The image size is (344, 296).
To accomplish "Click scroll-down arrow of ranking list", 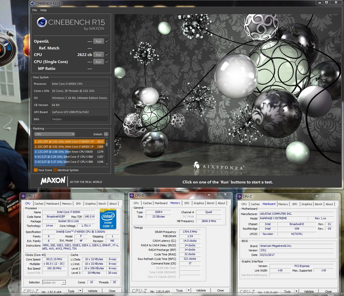I will (107, 164).
